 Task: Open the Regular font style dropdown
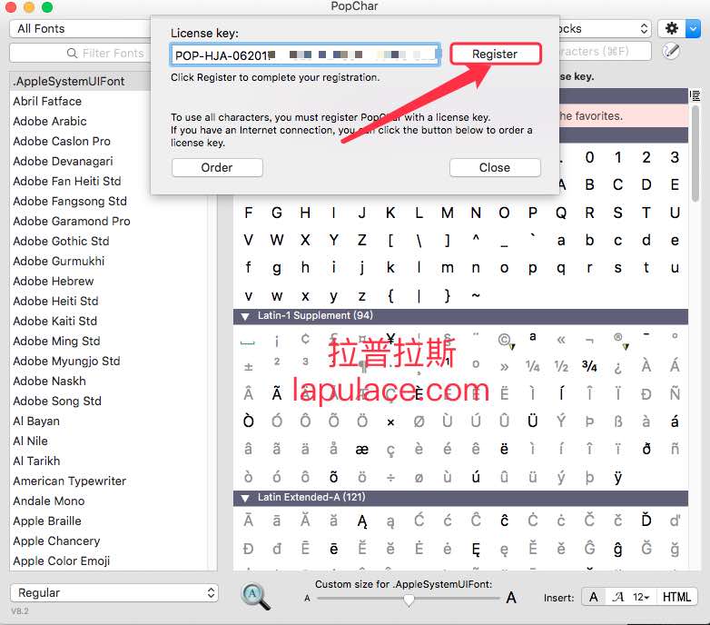[x=114, y=592]
